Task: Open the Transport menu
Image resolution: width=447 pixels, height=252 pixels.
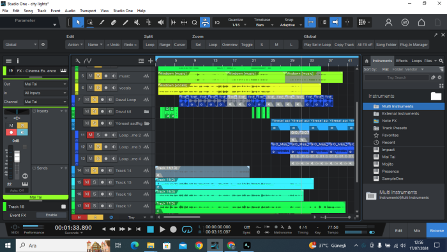Action: 88,11
